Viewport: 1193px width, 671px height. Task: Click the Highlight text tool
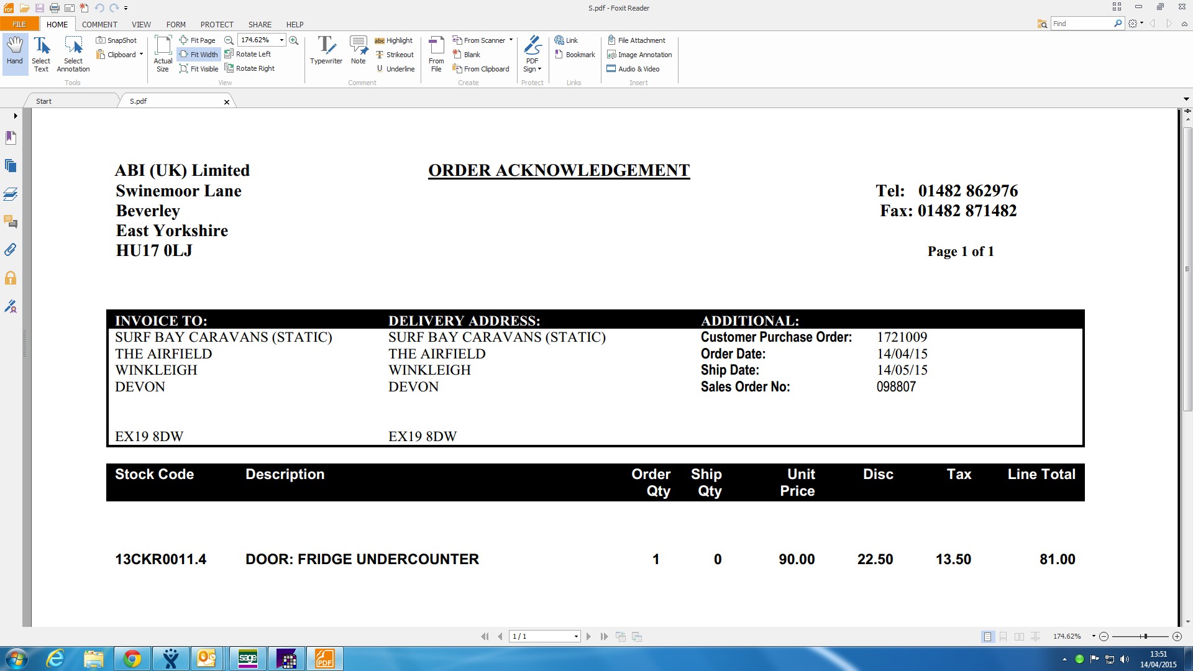coord(393,40)
